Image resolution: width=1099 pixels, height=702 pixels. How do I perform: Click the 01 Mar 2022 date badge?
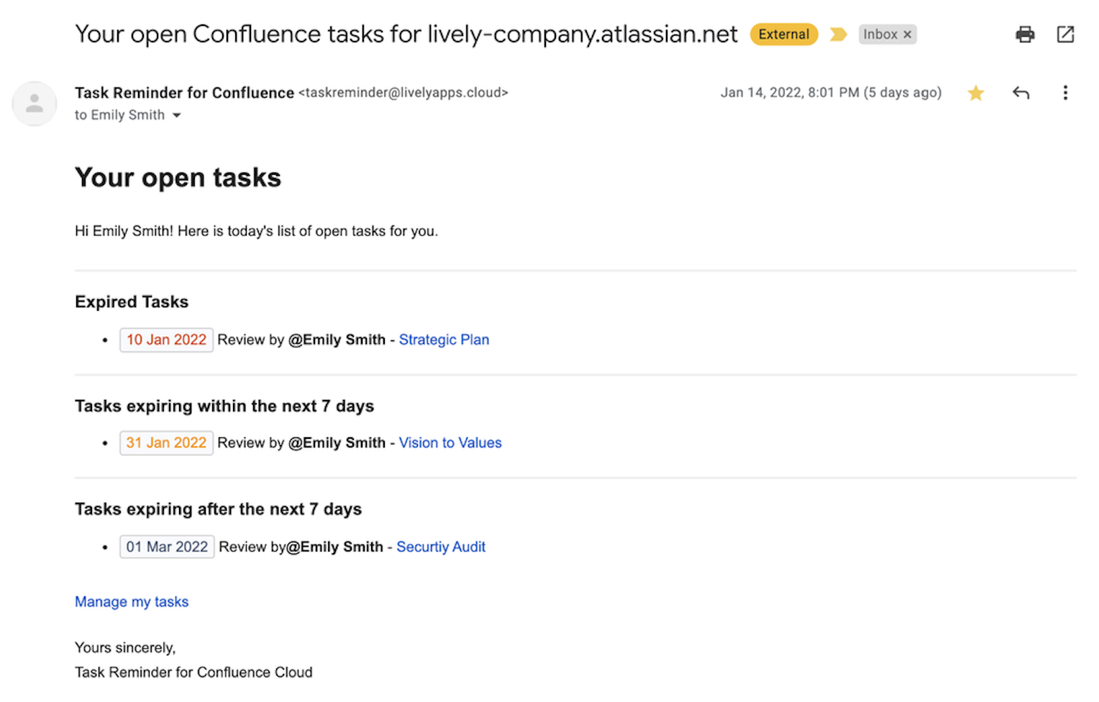[167, 547]
